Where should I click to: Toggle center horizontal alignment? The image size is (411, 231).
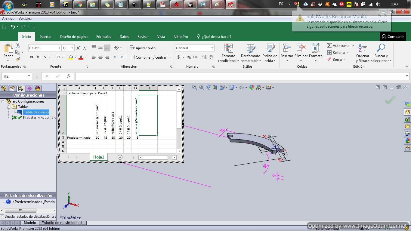pos(100,57)
